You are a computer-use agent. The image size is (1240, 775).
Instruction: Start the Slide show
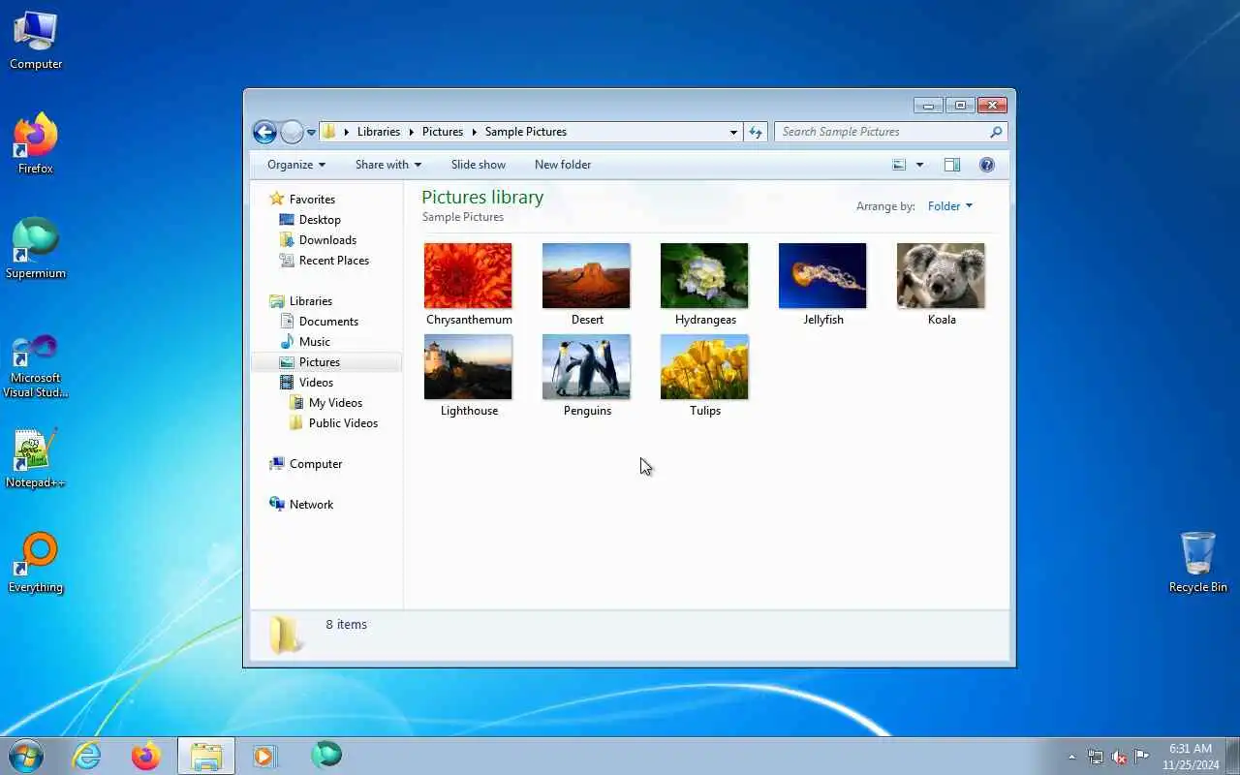click(479, 165)
